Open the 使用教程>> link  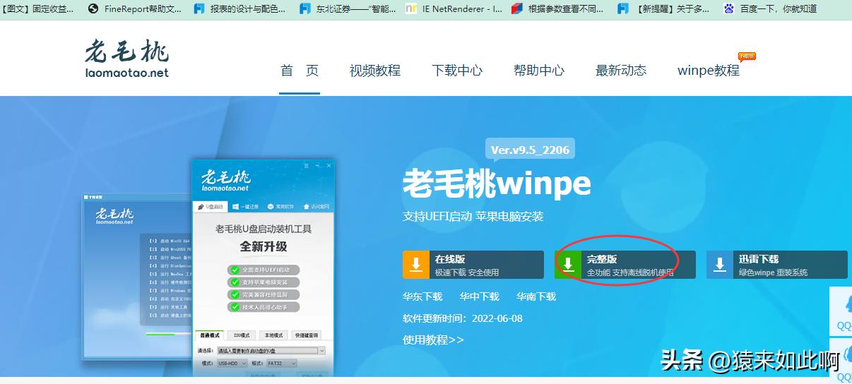433,340
